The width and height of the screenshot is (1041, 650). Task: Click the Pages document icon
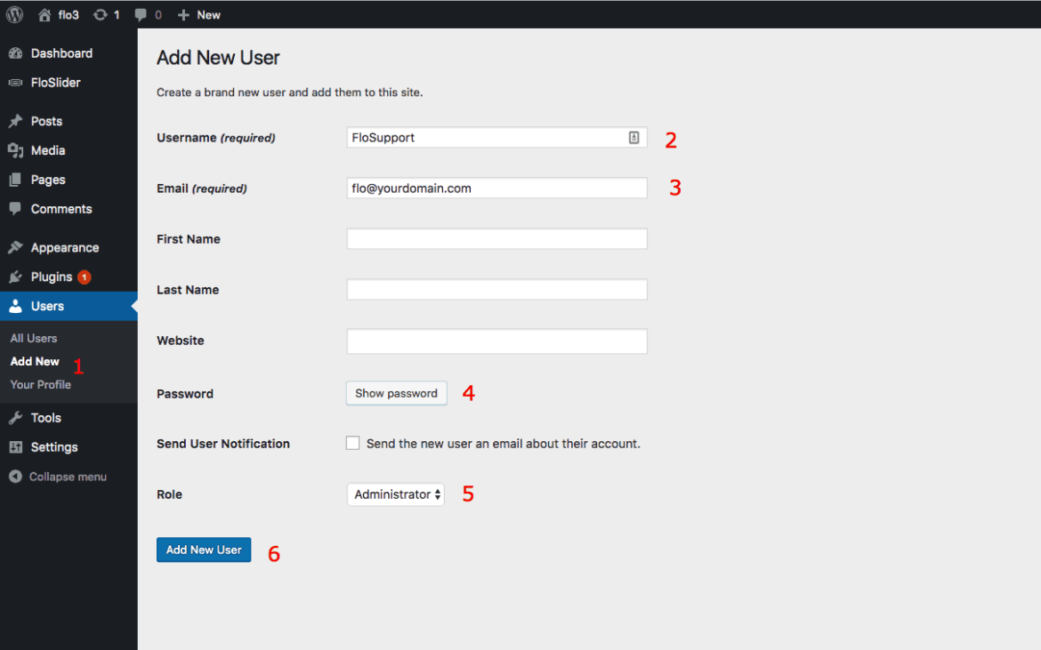[16, 180]
